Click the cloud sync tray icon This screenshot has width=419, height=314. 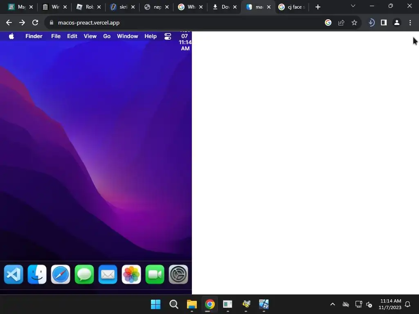click(346, 304)
